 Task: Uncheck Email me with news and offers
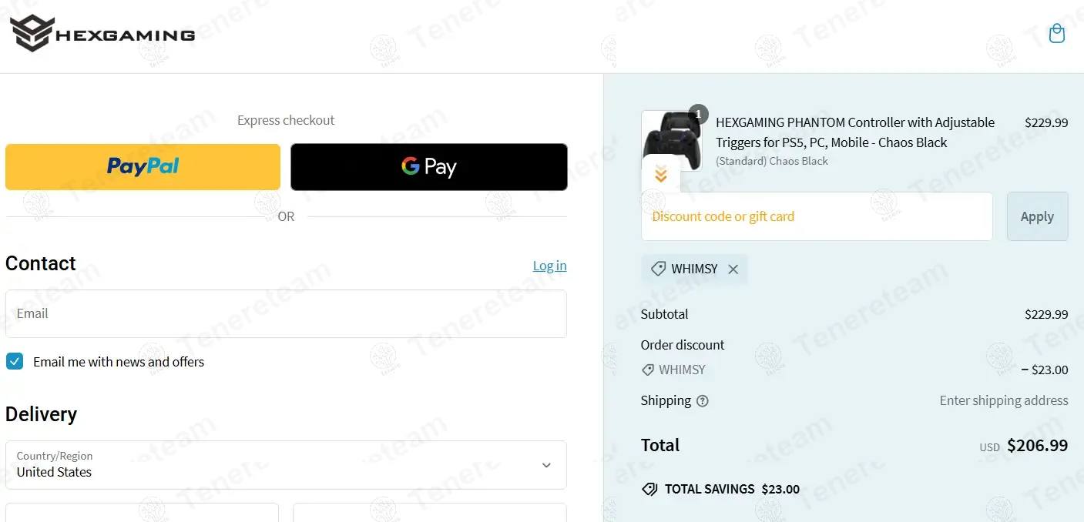tap(15, 361)
